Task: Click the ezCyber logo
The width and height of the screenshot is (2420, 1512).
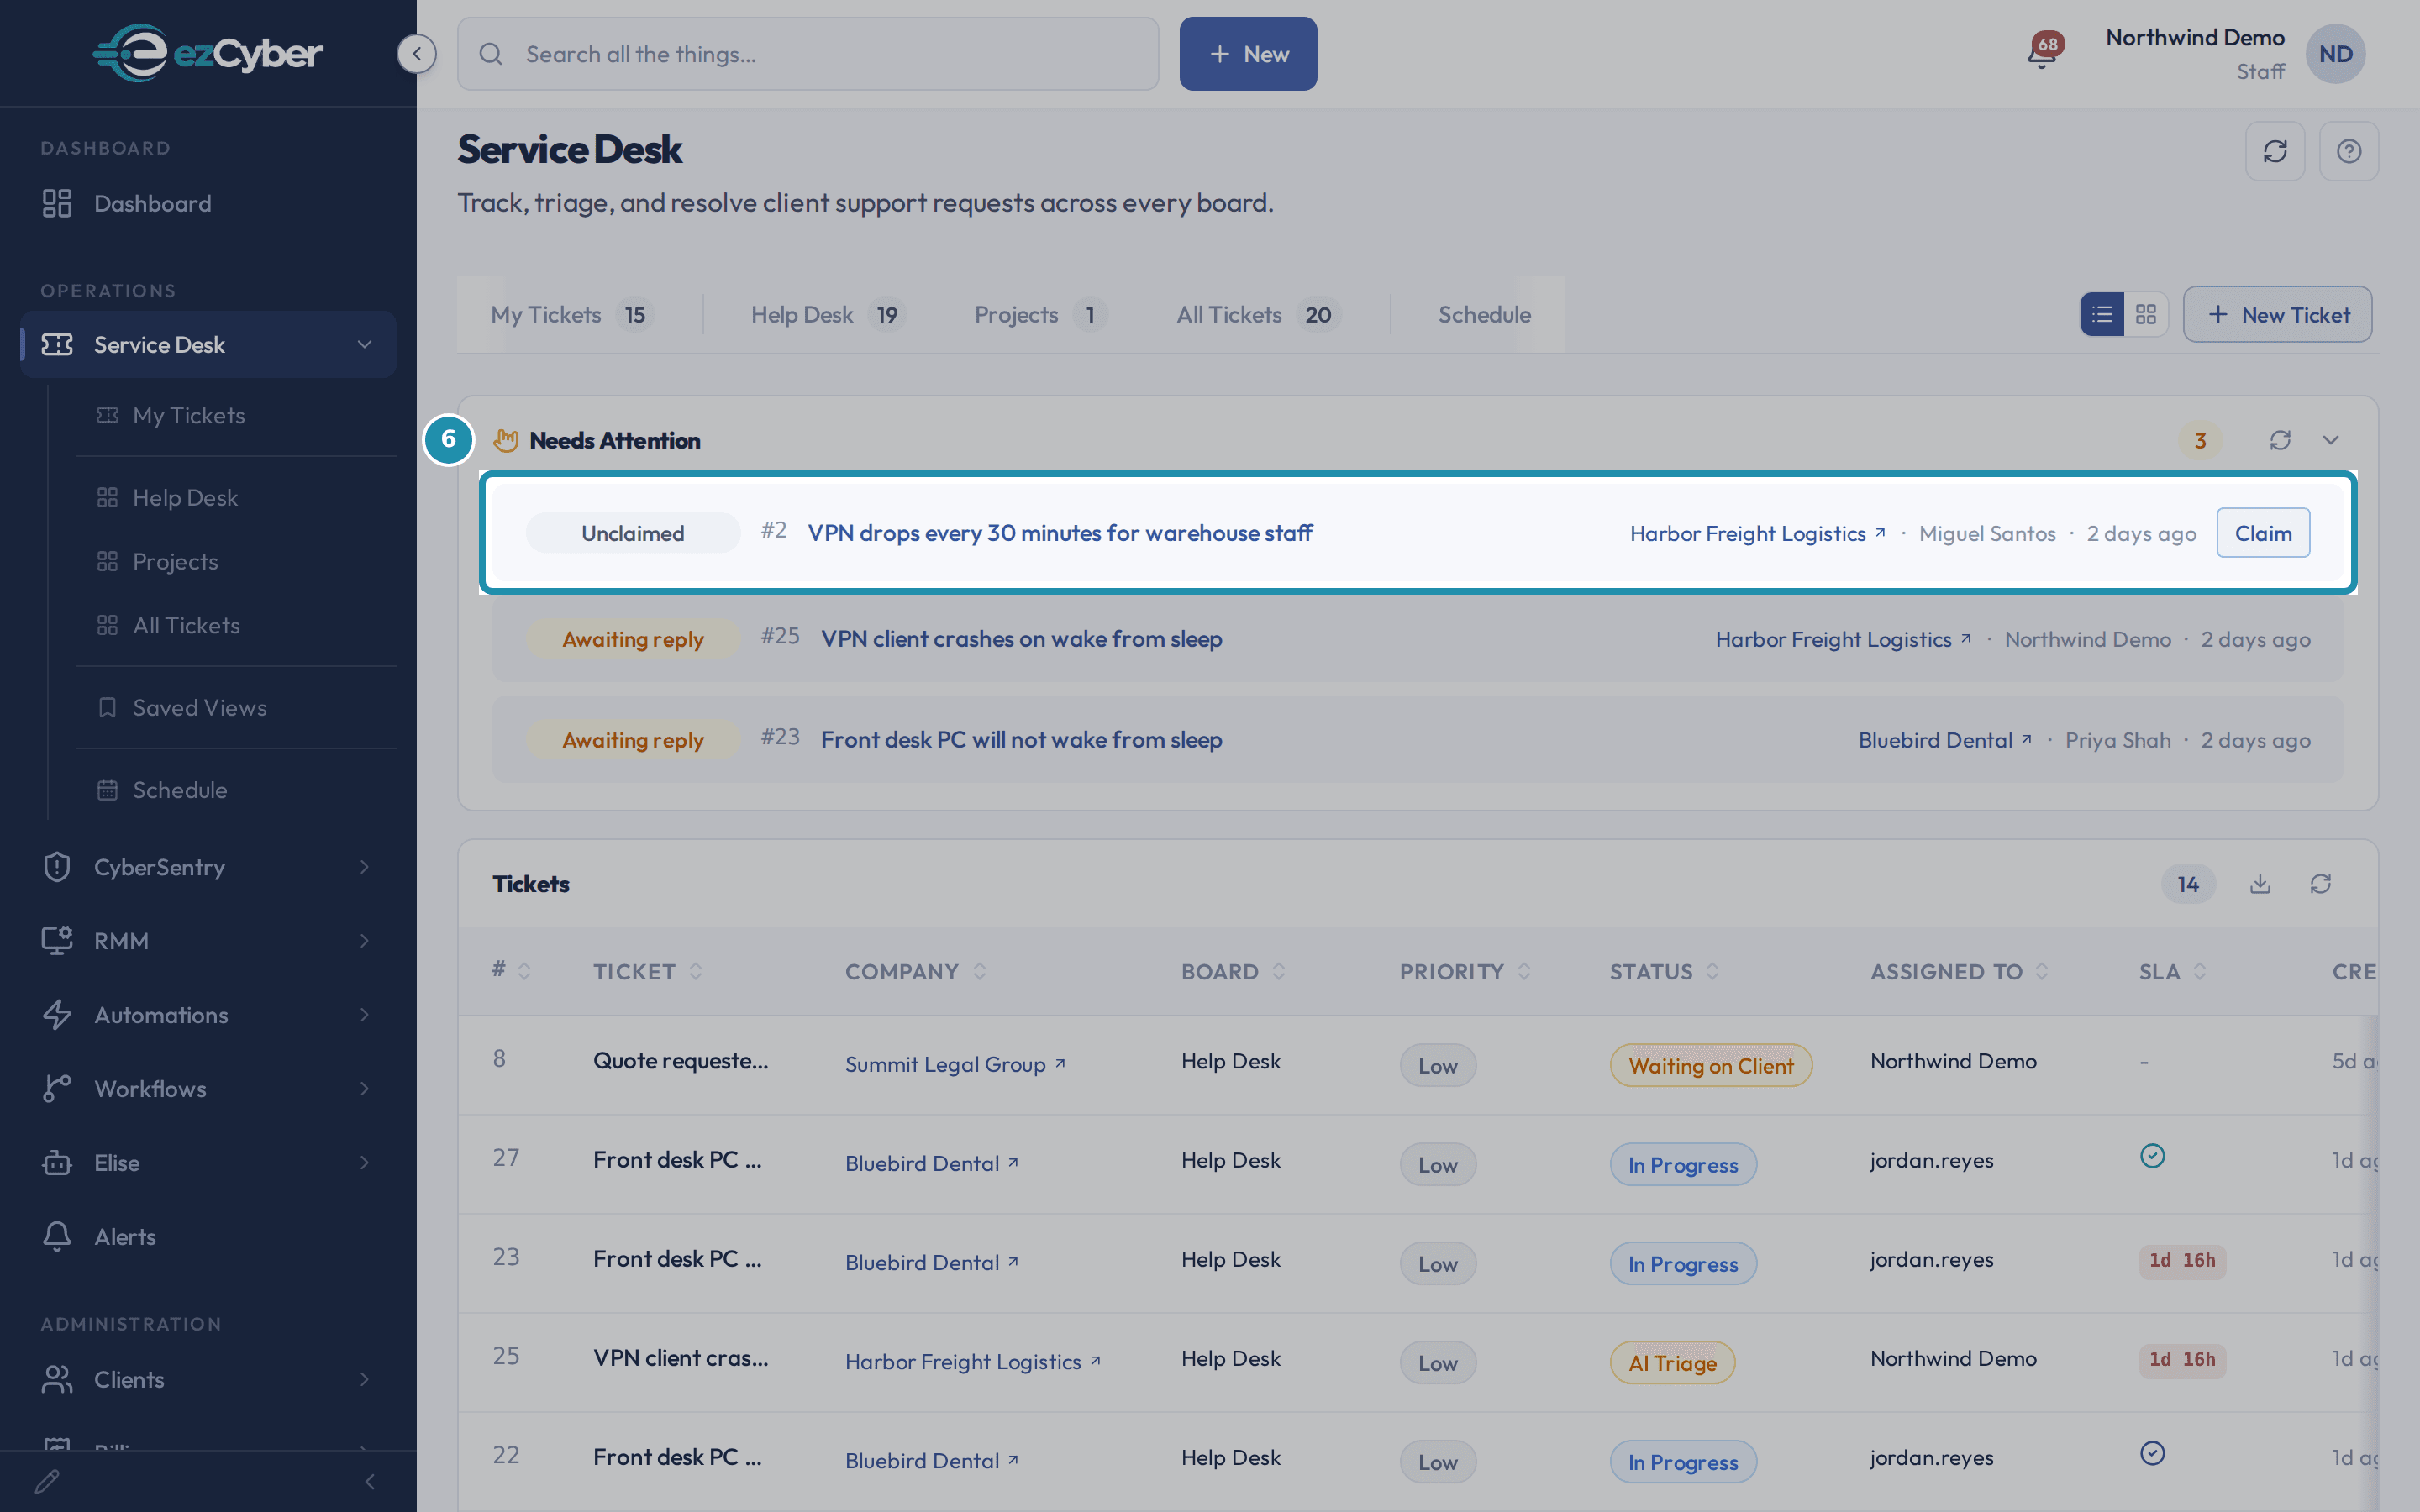Action: coord(207,53)
